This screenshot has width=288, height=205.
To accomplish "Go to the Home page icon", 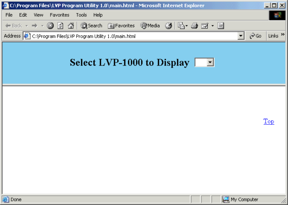I will [71, 26].
